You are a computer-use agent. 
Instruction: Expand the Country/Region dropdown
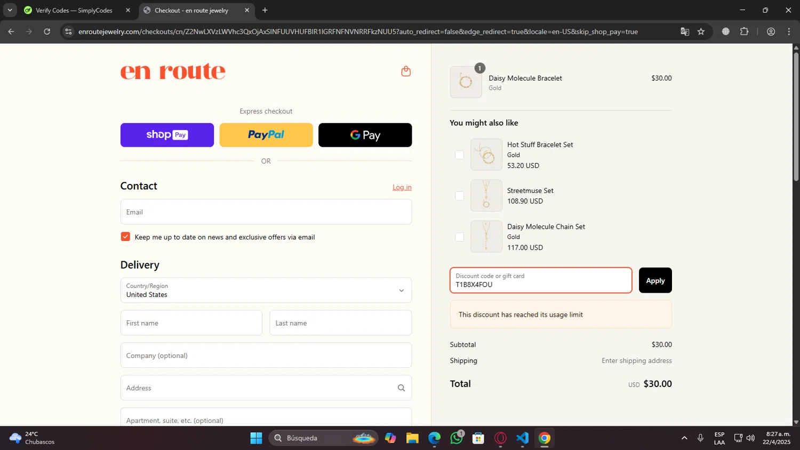pyautogui.click(x=266, y=291)
